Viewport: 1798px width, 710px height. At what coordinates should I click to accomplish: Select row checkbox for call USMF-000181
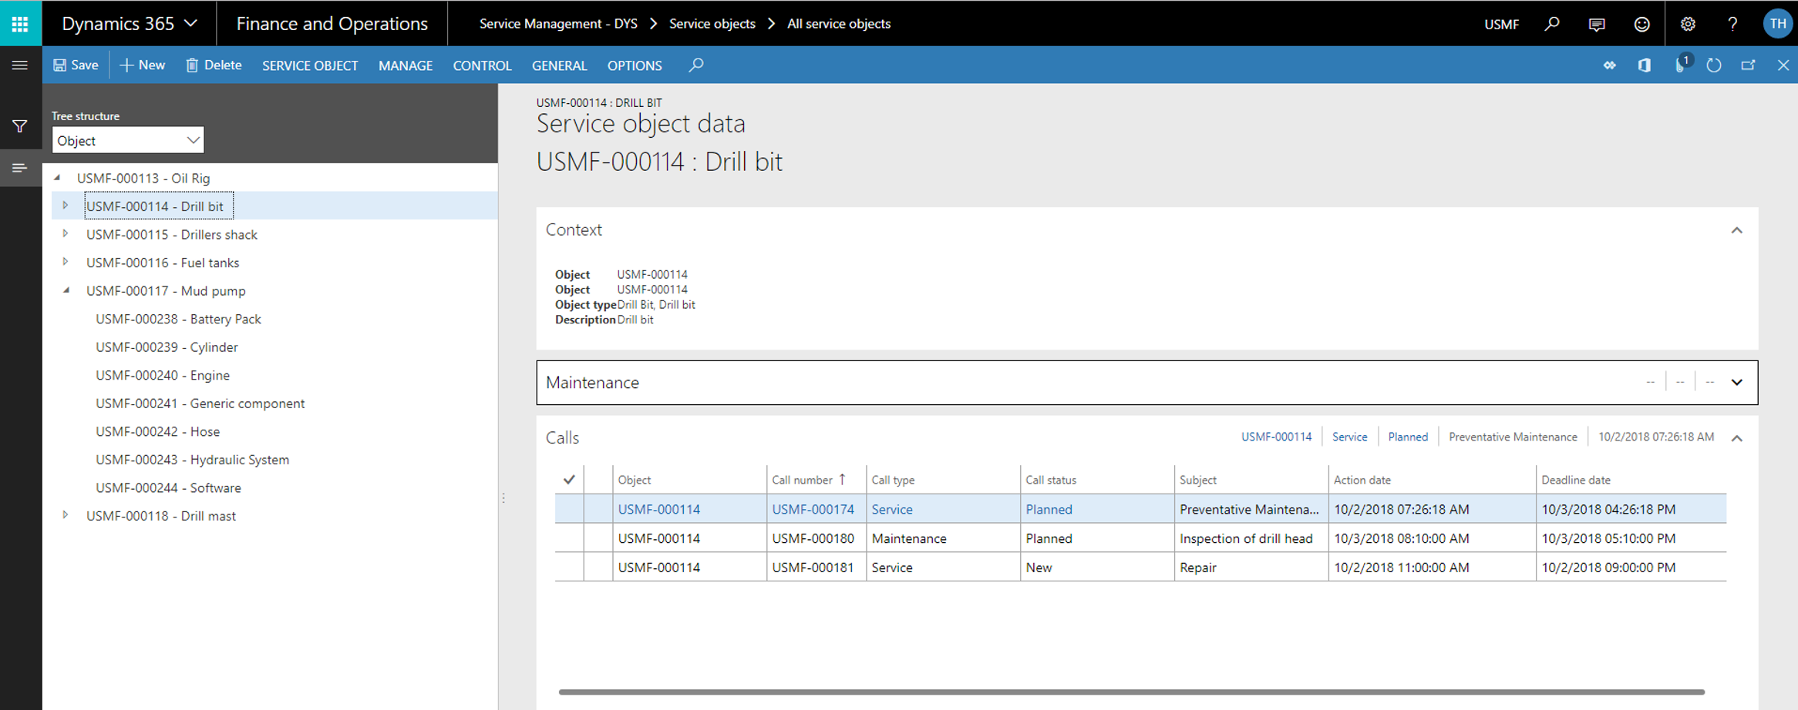[569, 568]
